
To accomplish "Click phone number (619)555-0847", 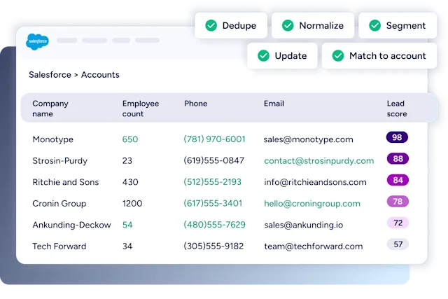I will [214, 160].
